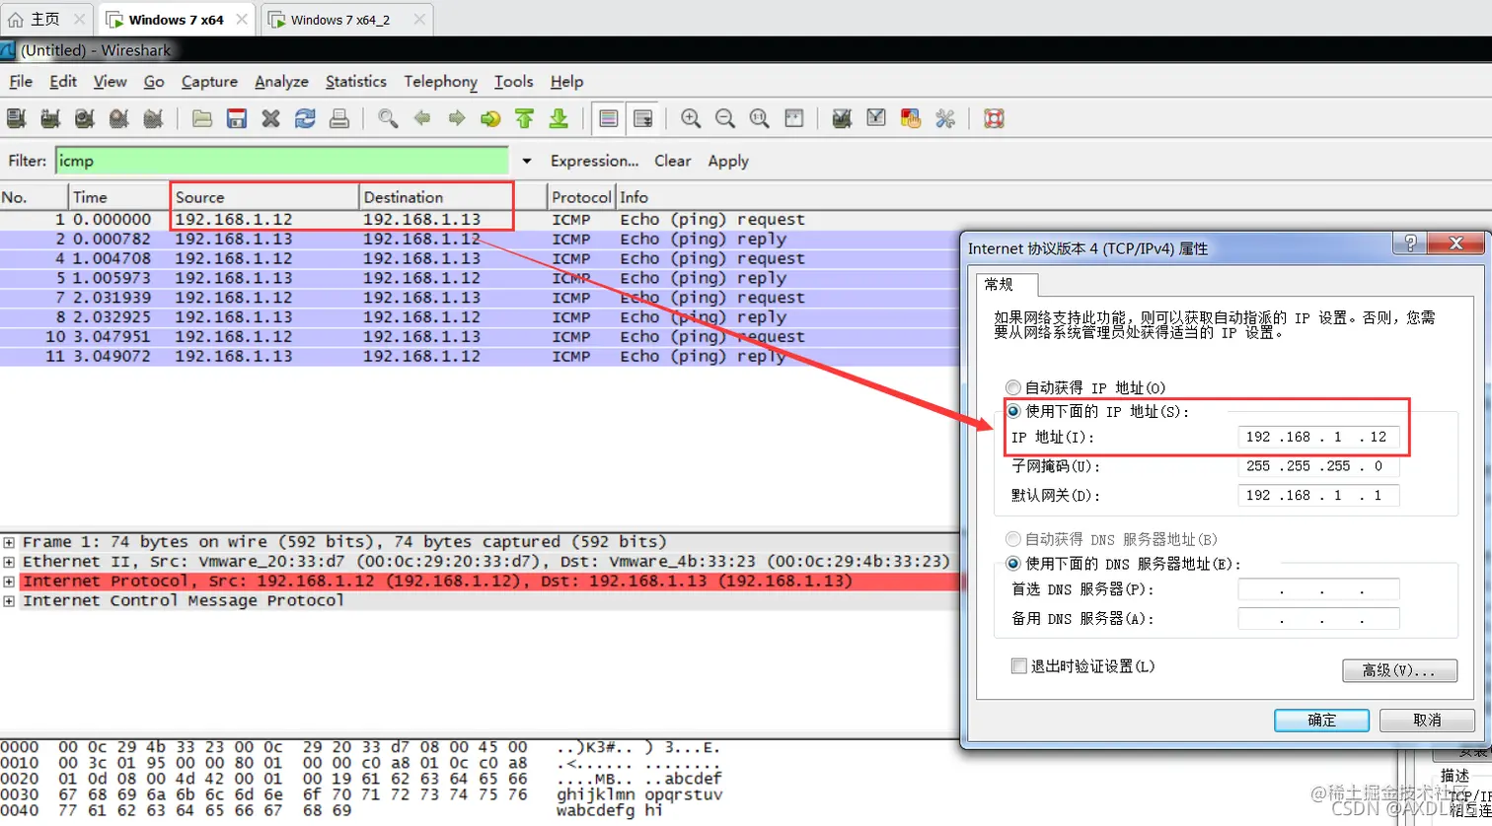
Task: Find a packet with the magnifier icon
Action: point(389,119)
